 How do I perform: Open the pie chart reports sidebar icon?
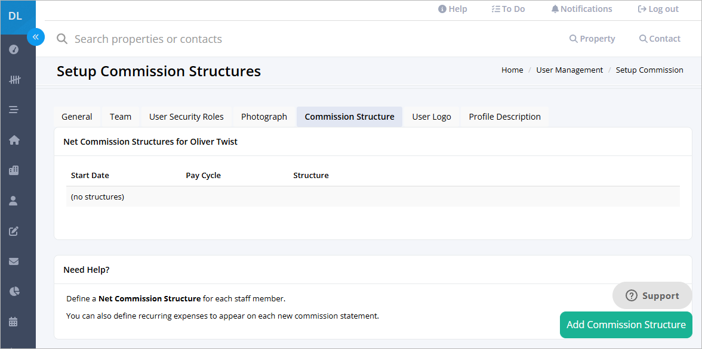(x=14, y=291)
